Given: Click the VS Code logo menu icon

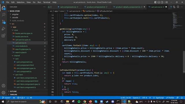Looking at the screenshot, I should [3, 2].
